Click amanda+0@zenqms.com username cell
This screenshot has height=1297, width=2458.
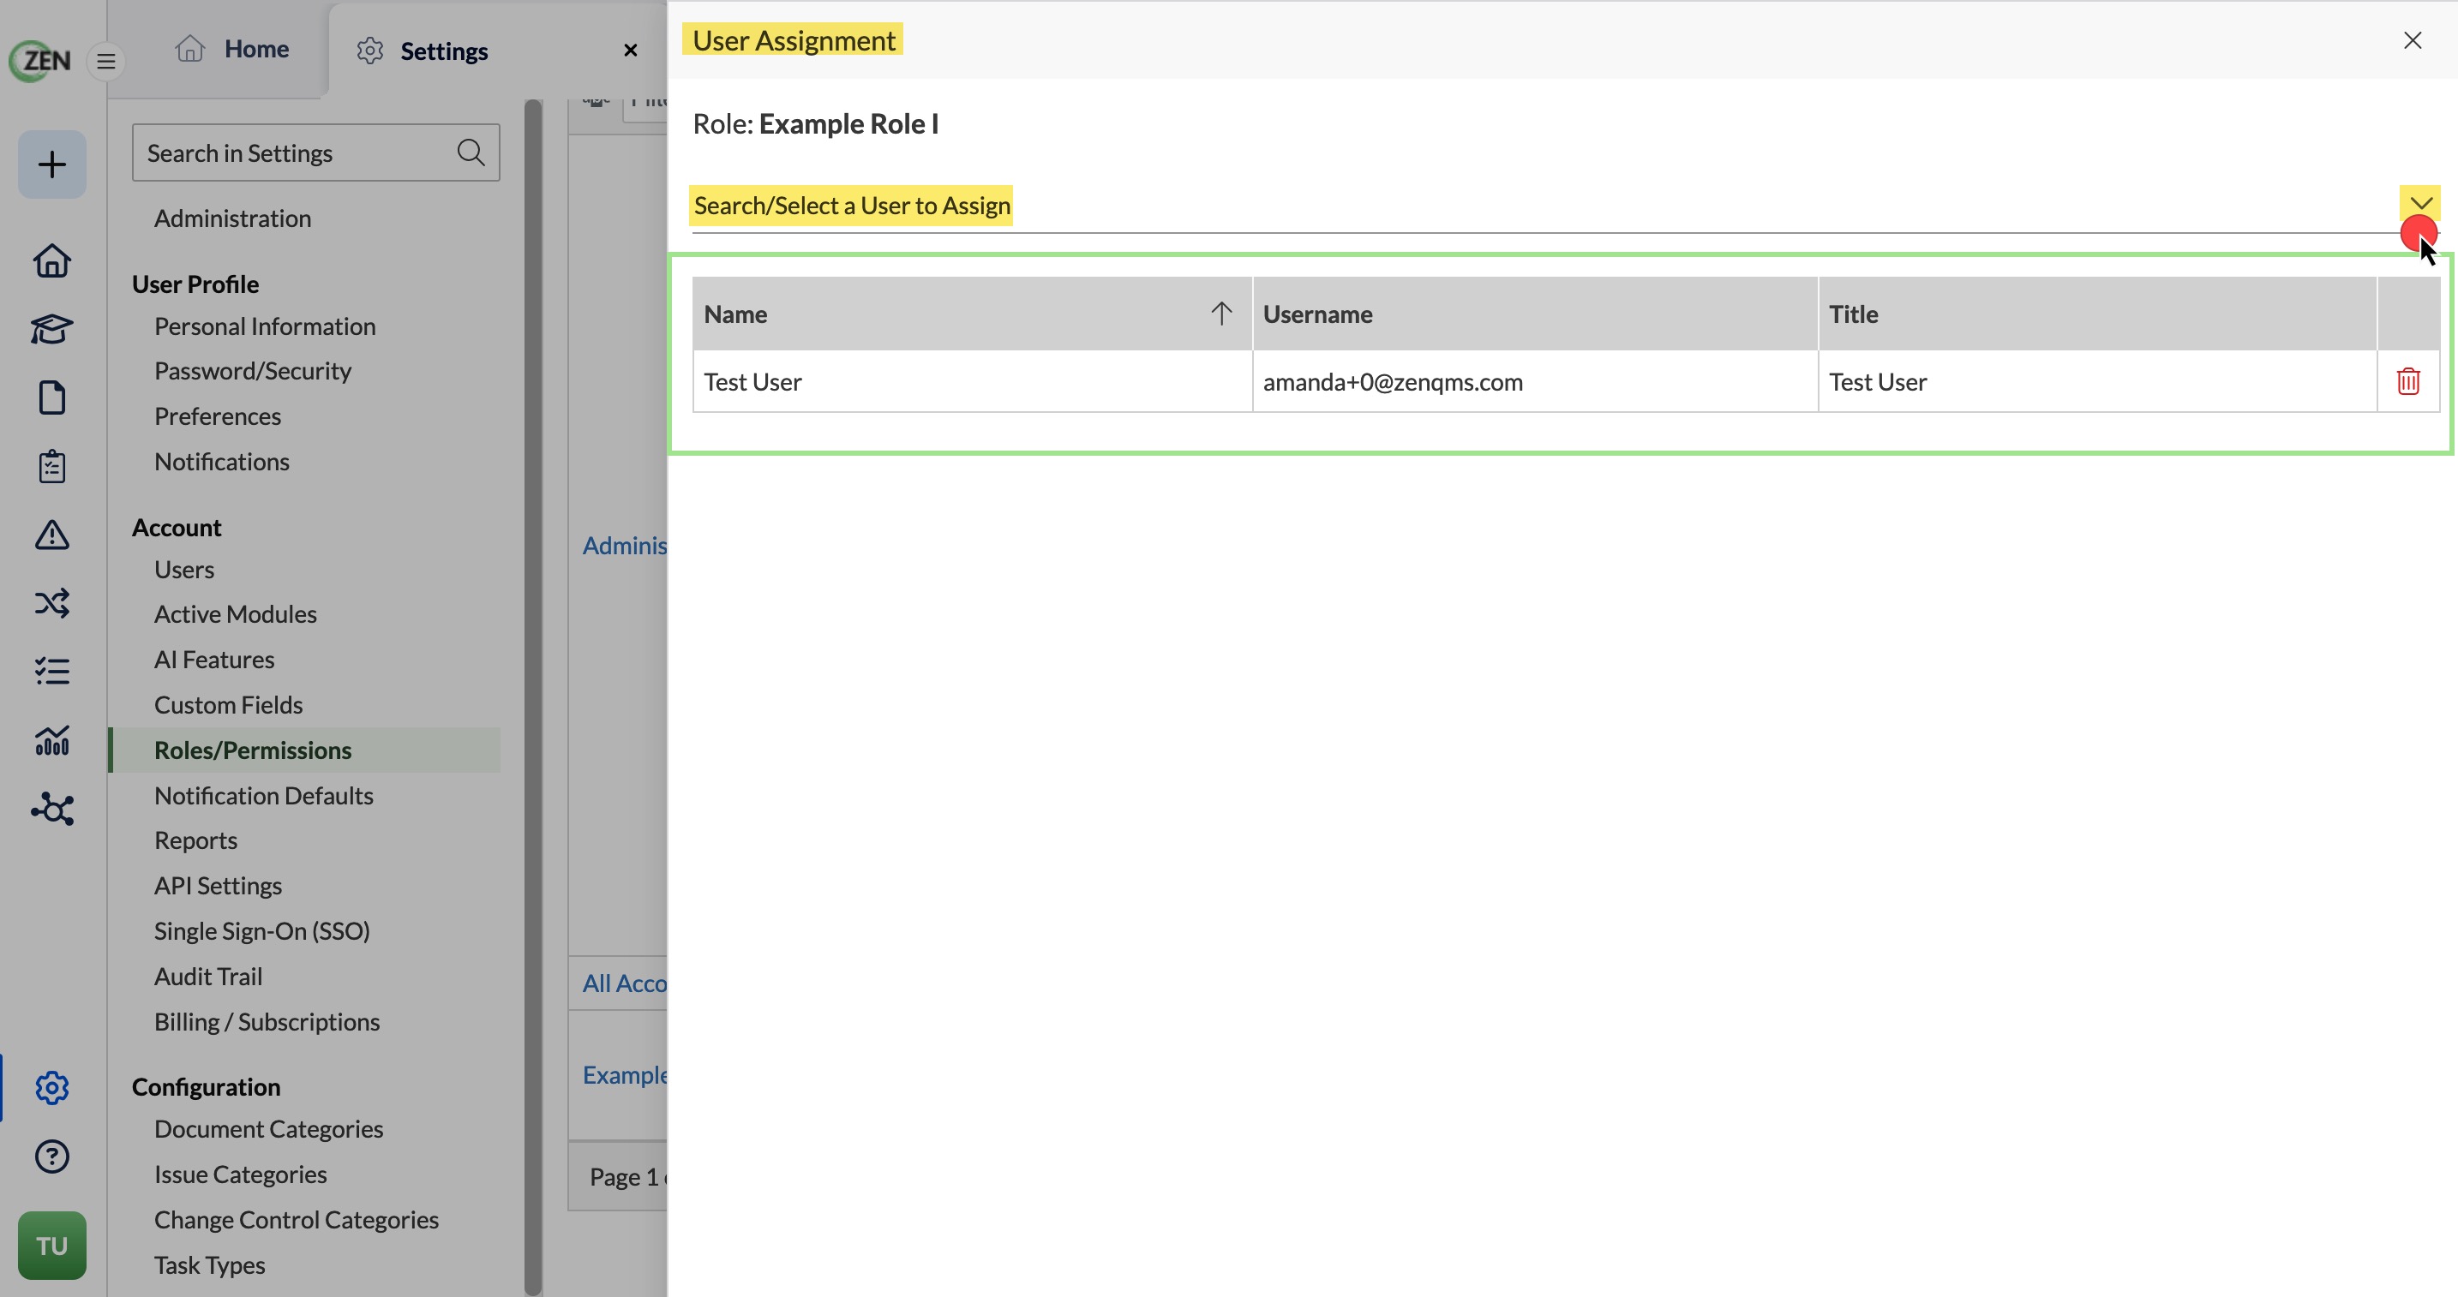pos(1534,381)
